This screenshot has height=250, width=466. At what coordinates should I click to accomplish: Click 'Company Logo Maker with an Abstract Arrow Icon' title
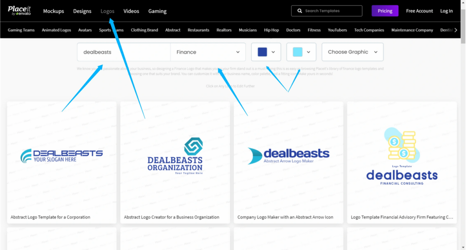[x=285, y=217]
